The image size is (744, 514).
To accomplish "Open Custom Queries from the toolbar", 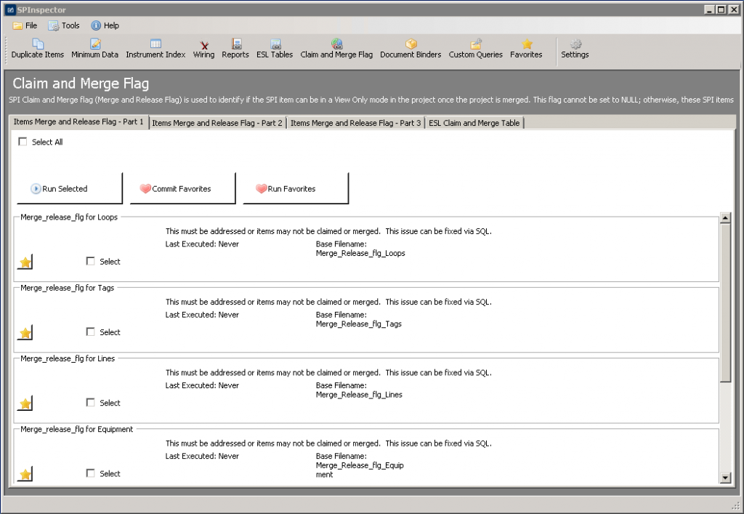I will [x=475, y=49].
